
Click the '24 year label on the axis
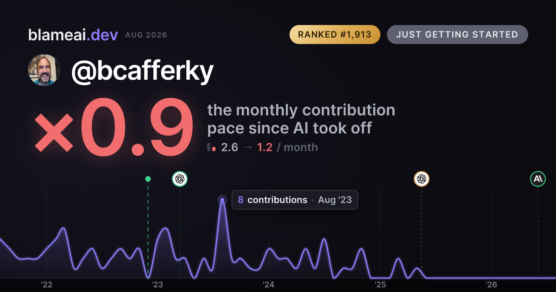click(269, 285)
